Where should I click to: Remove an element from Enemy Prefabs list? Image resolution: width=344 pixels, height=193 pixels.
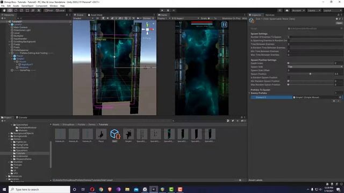click(339, 101)
